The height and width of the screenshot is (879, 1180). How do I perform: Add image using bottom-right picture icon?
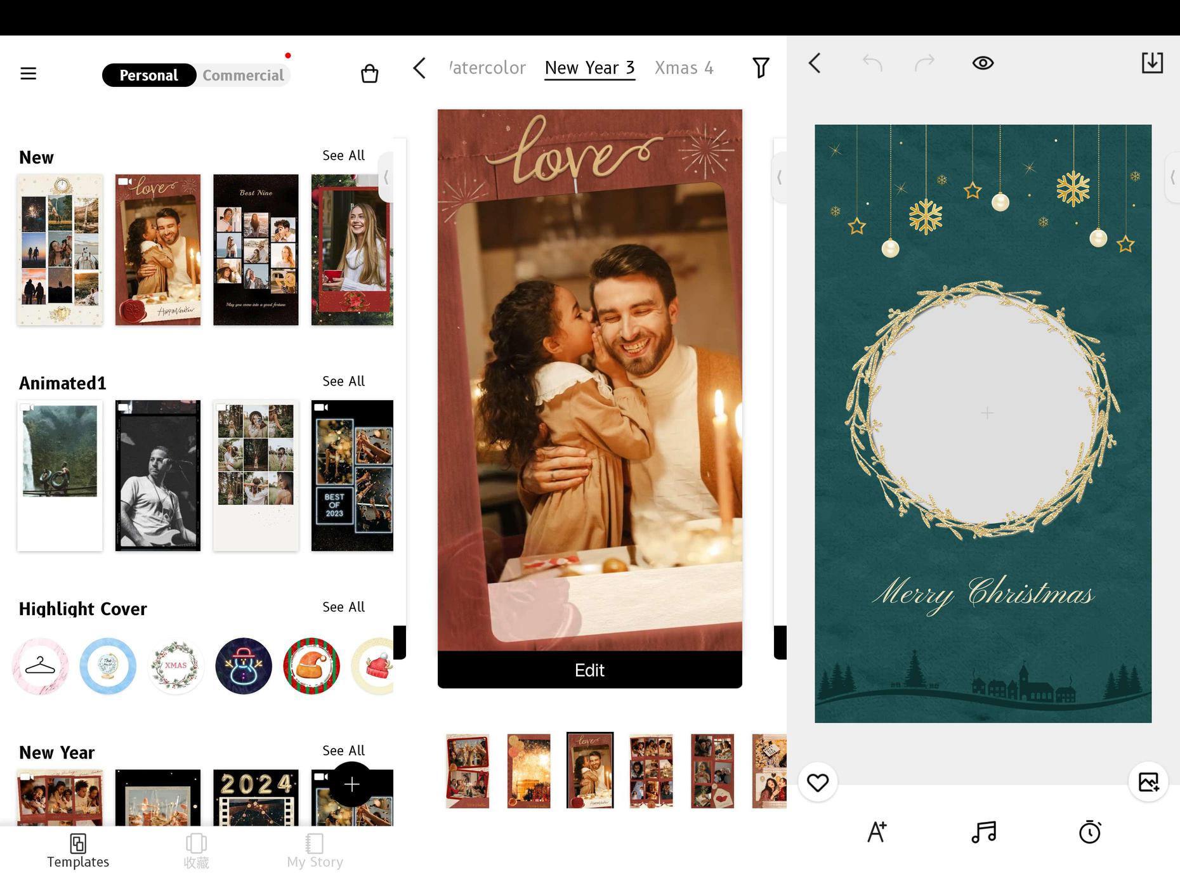click(1148, 782)
